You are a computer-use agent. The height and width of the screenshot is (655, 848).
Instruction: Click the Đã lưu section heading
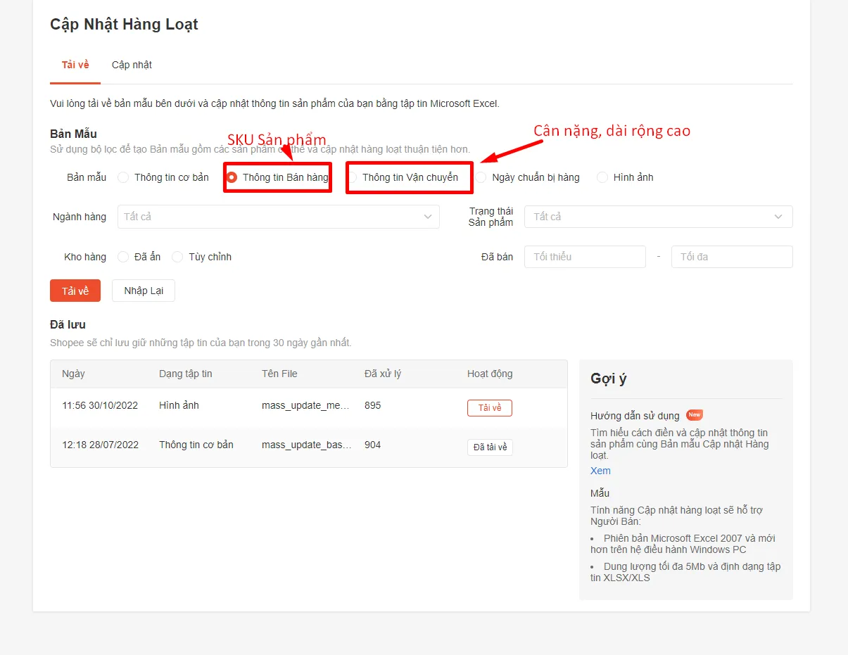pyautogui.click(x=68, y=325)
